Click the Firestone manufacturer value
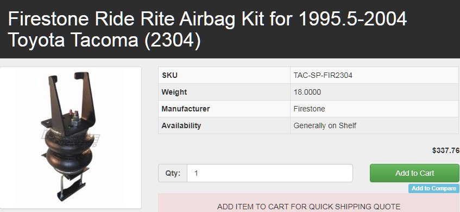This screenshot has width=460, height=212. 309,109
